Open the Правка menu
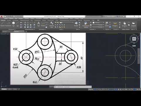This screenshot has width=141, height=106. (x=11, y=19)
